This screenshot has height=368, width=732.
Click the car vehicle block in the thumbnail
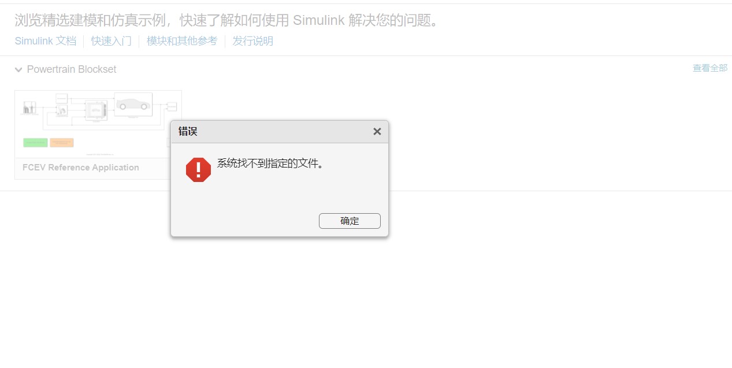coord(133,105)
